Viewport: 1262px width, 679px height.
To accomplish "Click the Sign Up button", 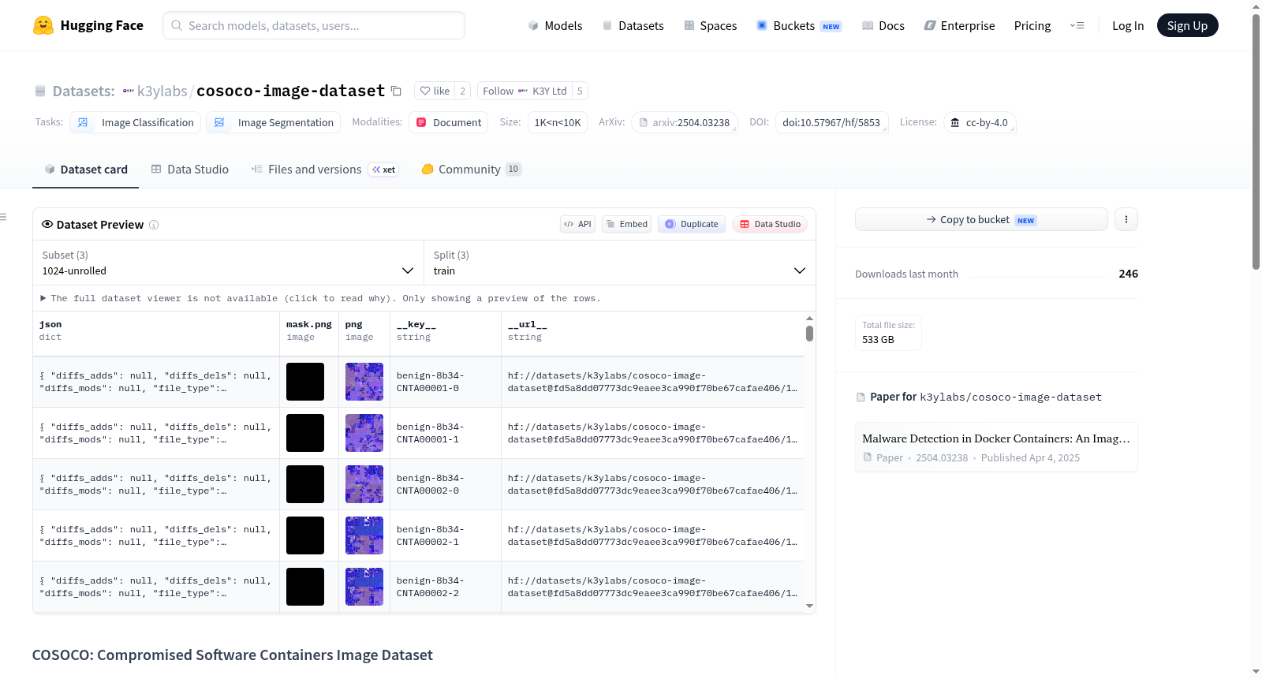I will tap(1187, 25).
